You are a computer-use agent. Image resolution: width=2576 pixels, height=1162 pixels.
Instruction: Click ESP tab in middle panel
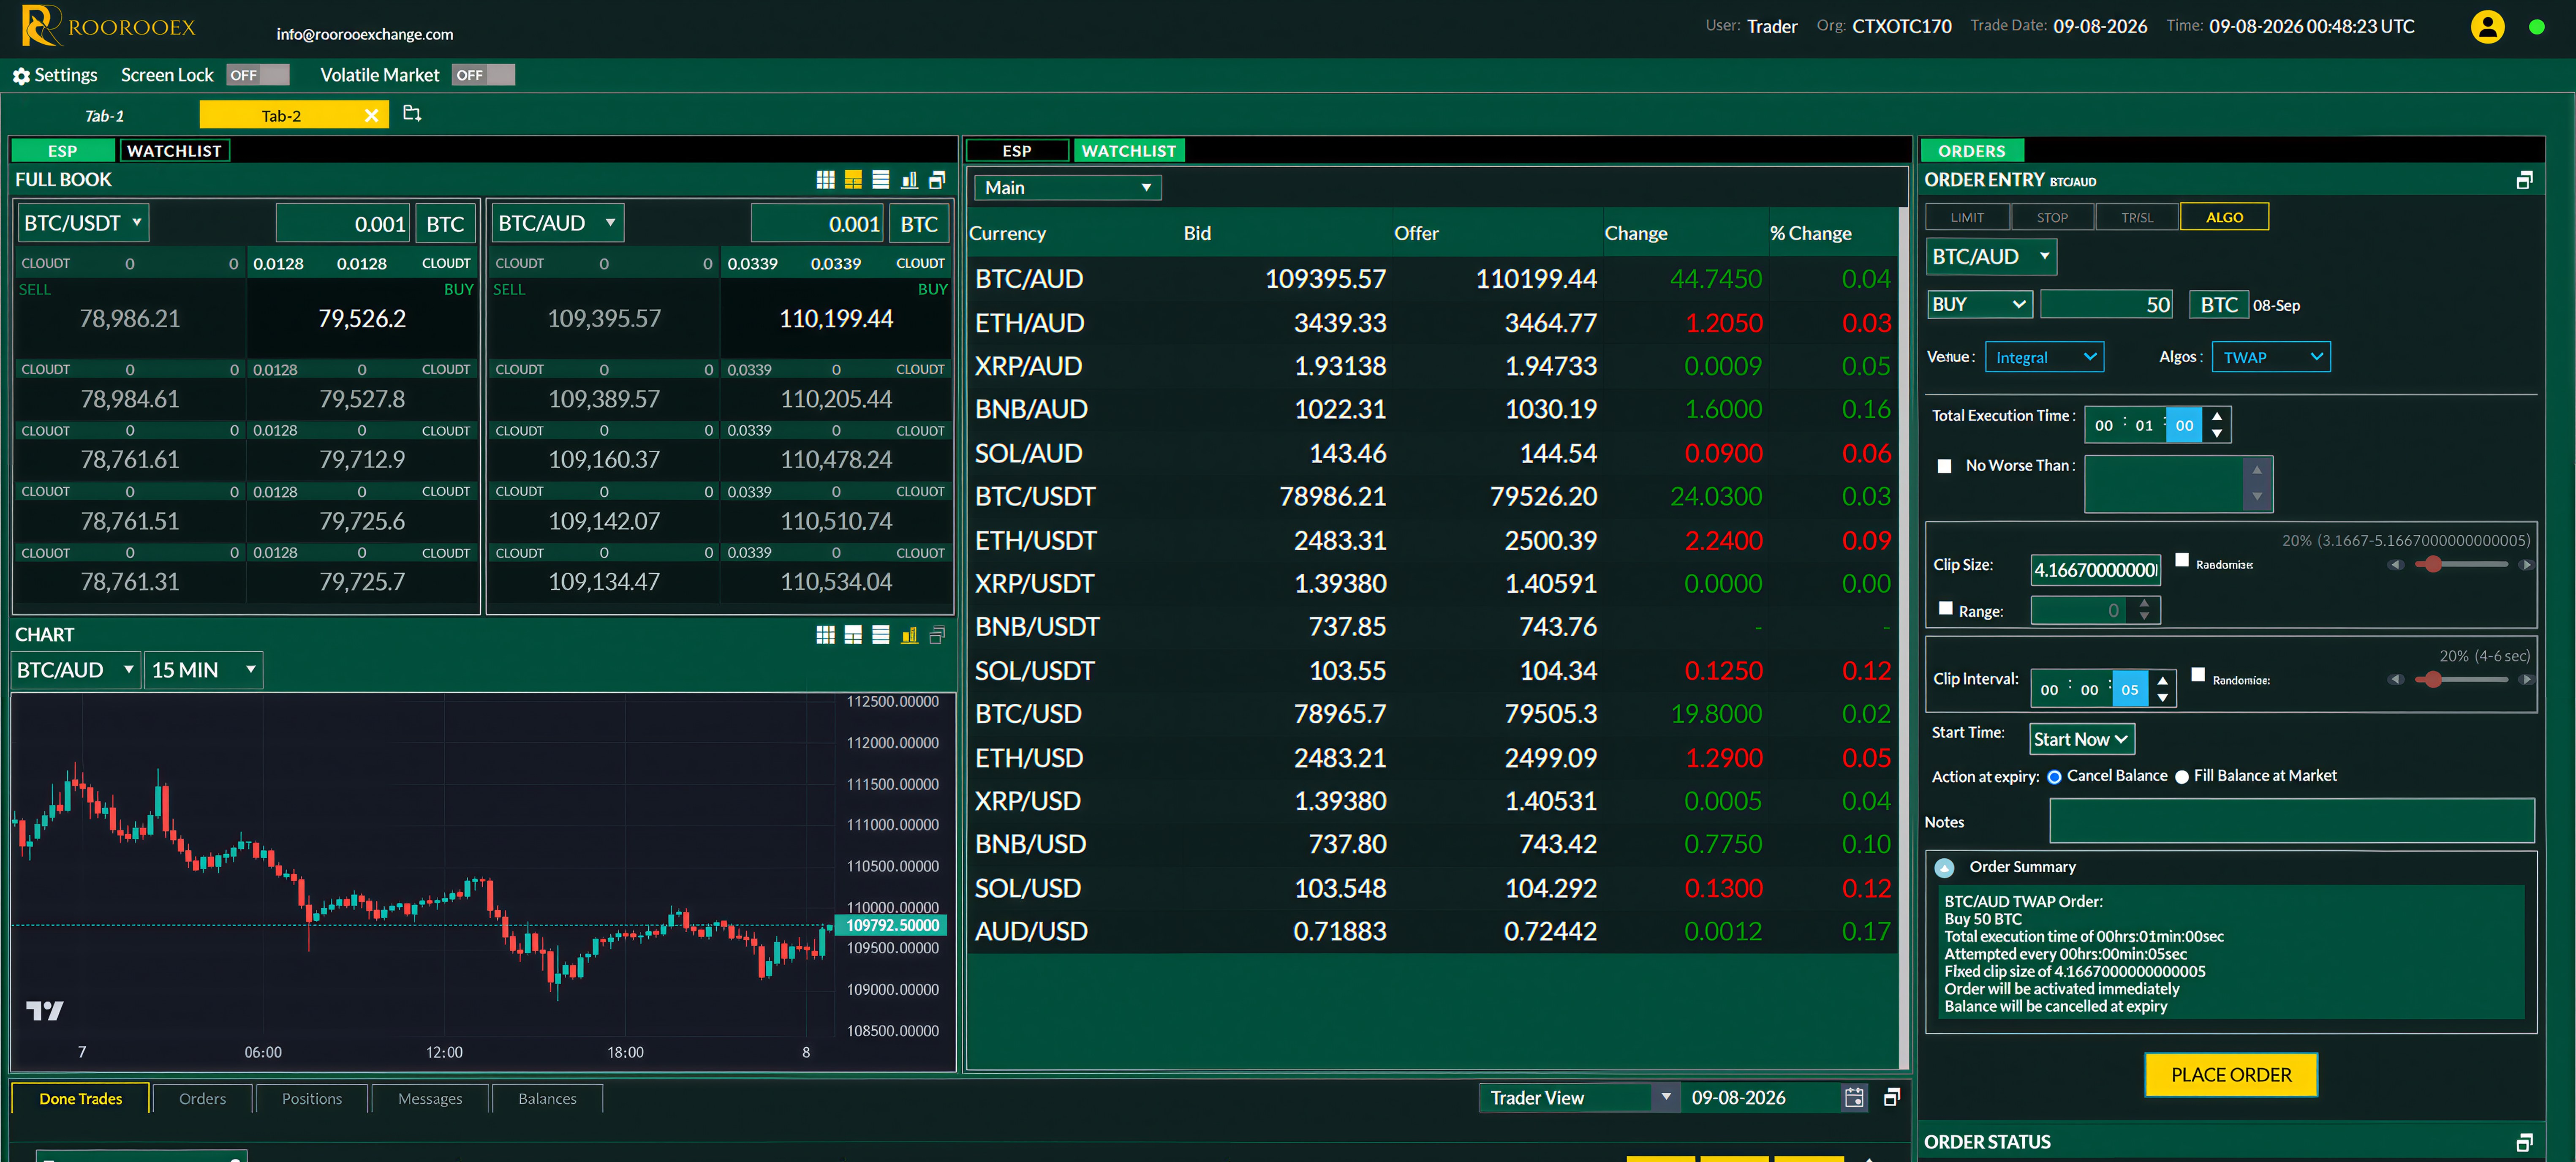(x=1017, y=151)
